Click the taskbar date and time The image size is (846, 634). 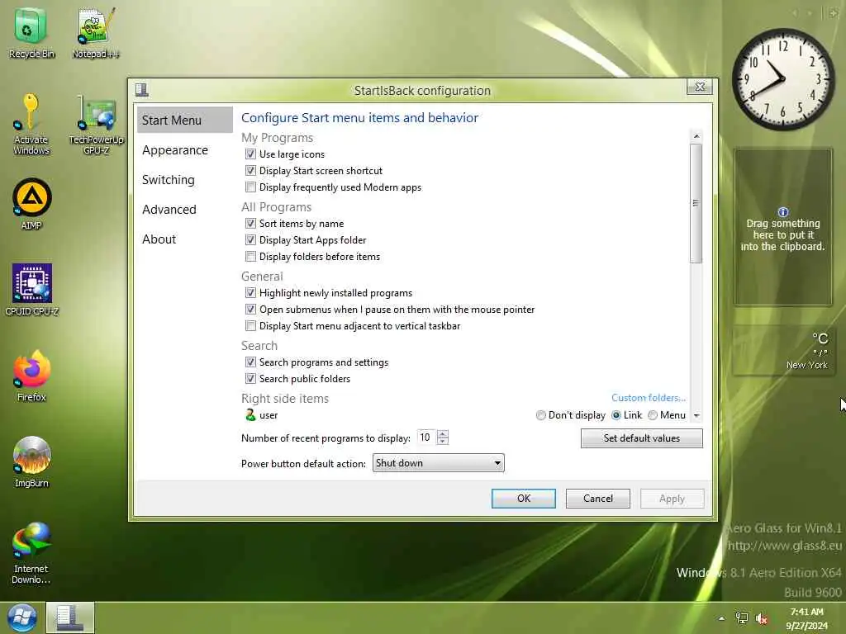click(x=806, y=618)
